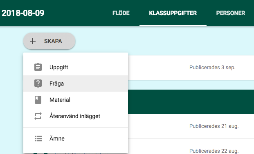
Task: Choose Återanvänd inlägget option
Action: (x=76, y=116)
